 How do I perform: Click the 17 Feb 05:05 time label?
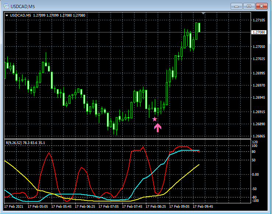point(38,207)
